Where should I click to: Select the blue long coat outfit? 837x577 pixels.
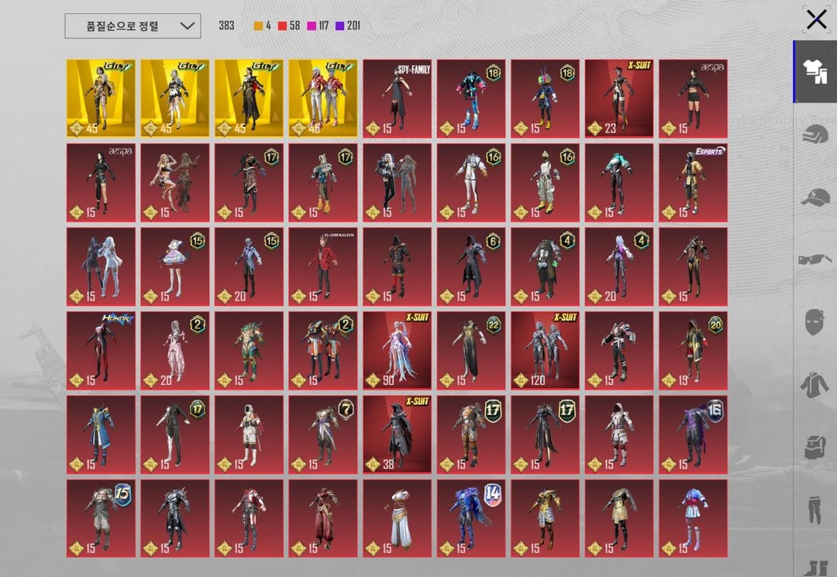coord(101,434)
